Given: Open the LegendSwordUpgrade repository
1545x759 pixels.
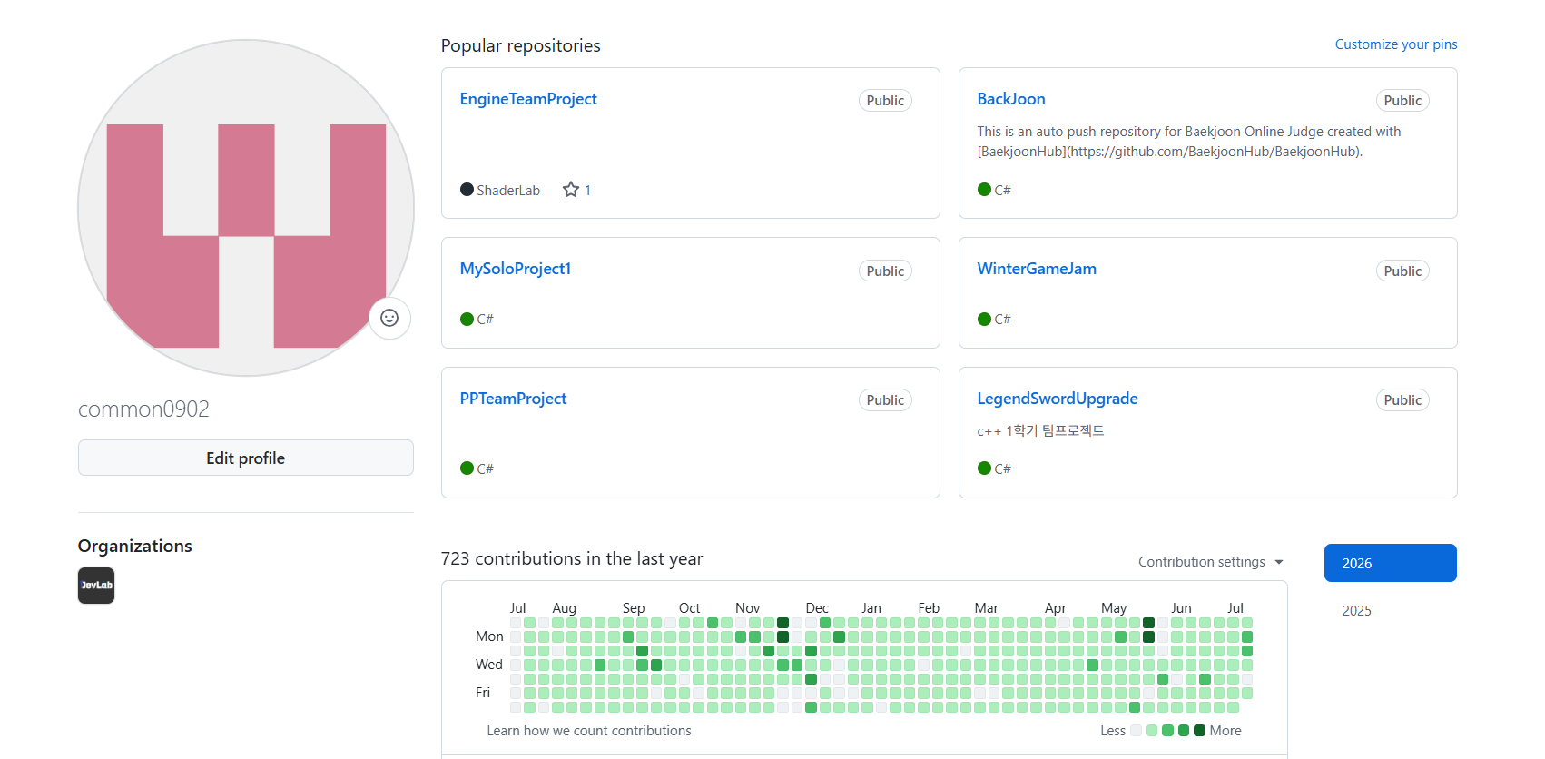Looking at the screenshot, I should (x=1058, y=399).
